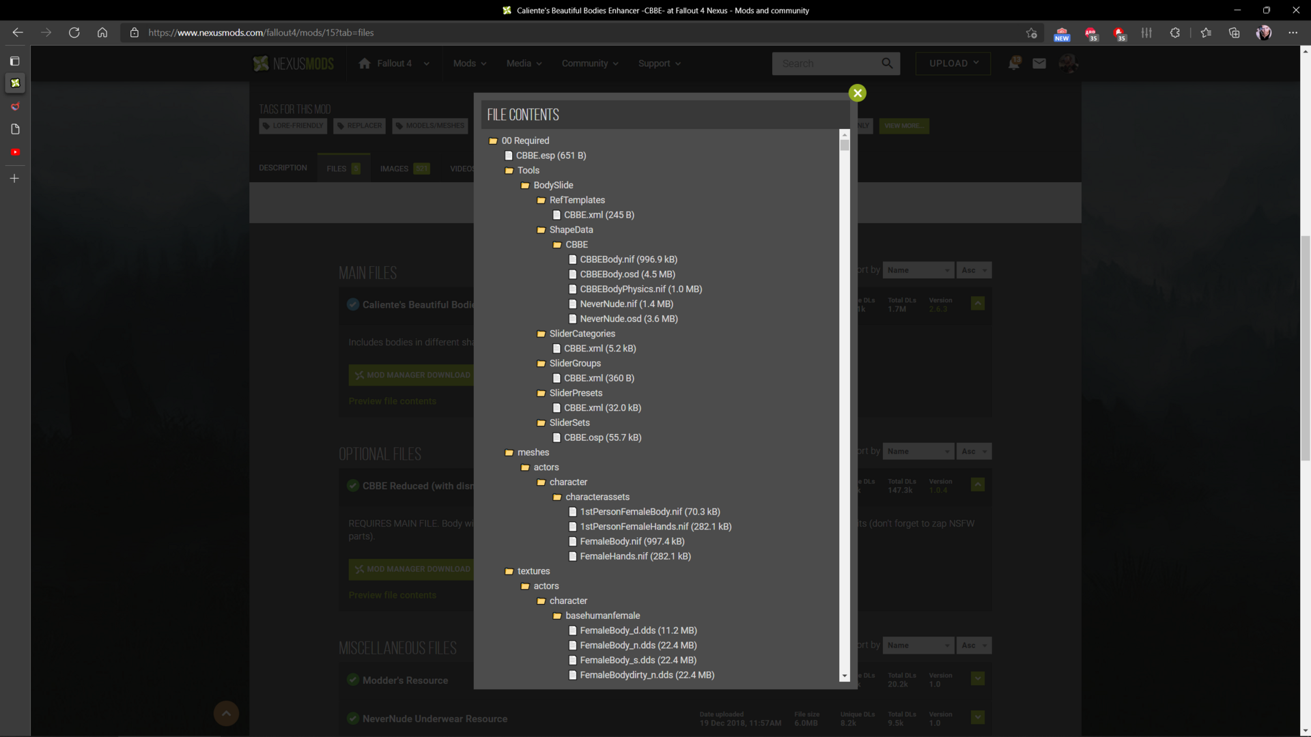Expand the NeverNude Underwear Resource entry
The height and width of the screenshot is (737, 1311).
click(978, 717)
